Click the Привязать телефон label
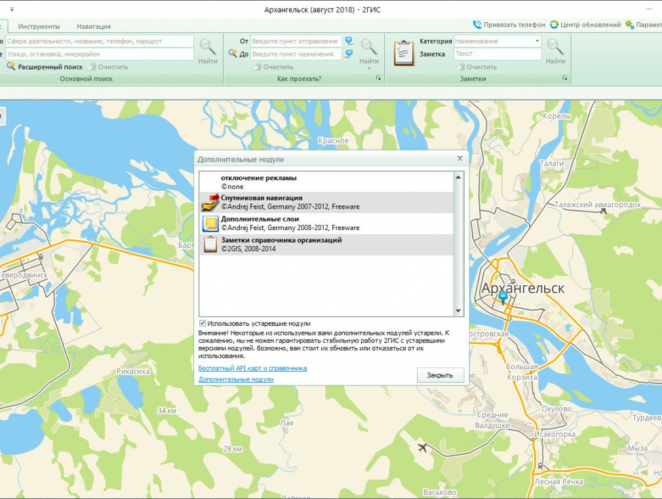662x499 pixels. point(515,25)
